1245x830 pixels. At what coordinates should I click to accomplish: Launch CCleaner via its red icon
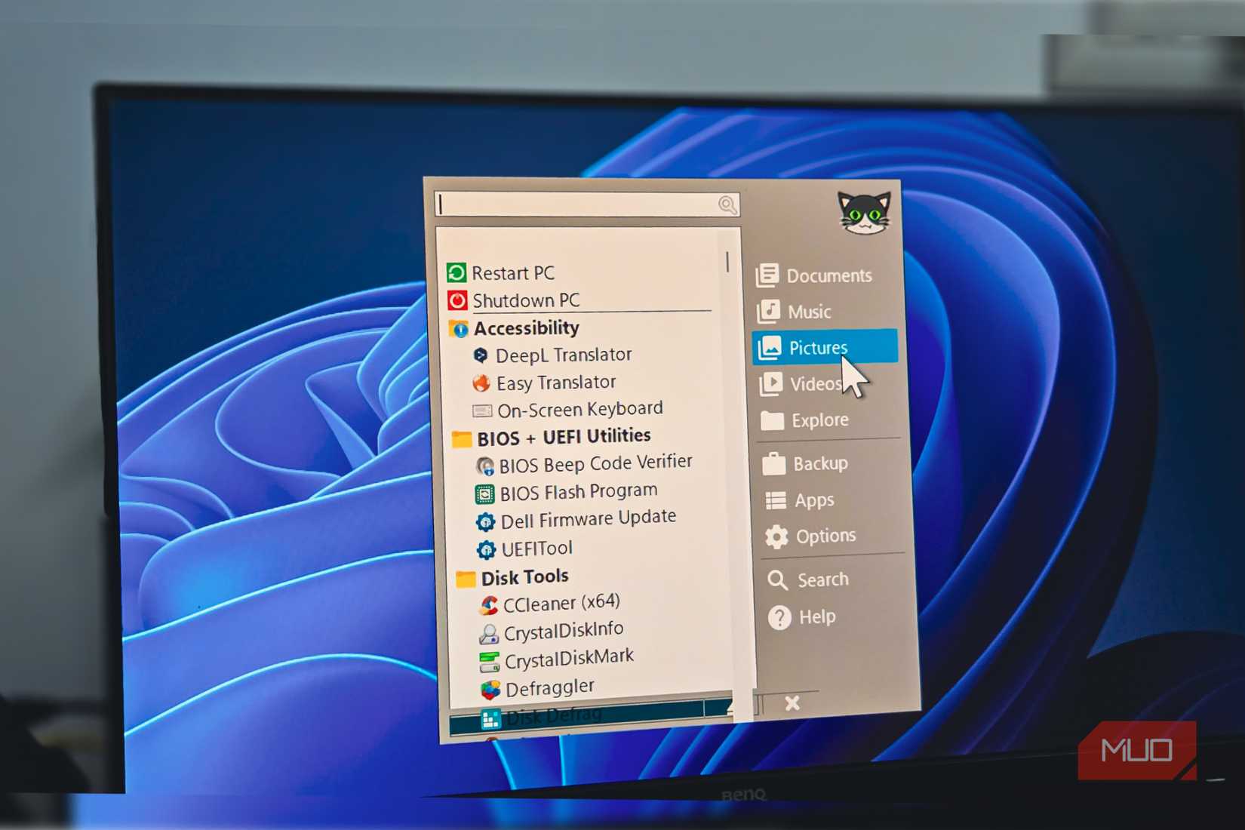coord(490,603)
